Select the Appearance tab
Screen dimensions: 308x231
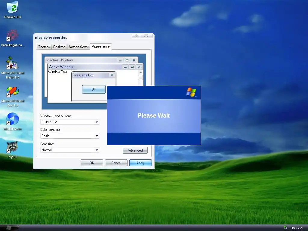101,46
